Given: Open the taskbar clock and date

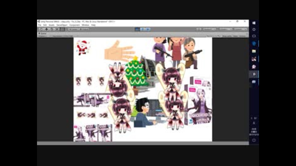Looking at the screenshot, I should (x=254, y=132).
